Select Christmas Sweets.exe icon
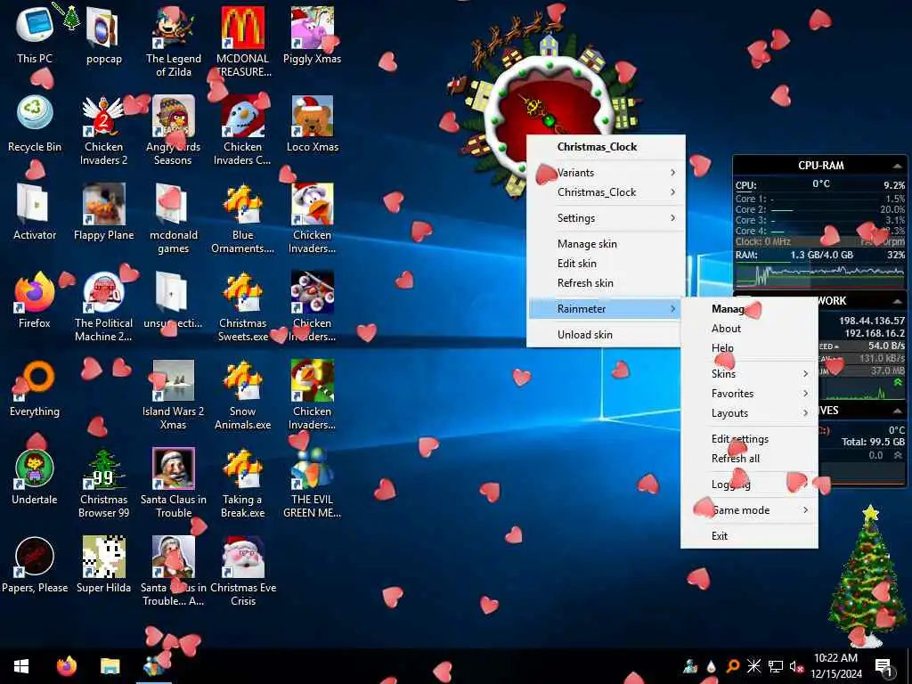This screenshot has width=912, height=684. (x=242, y=307)
